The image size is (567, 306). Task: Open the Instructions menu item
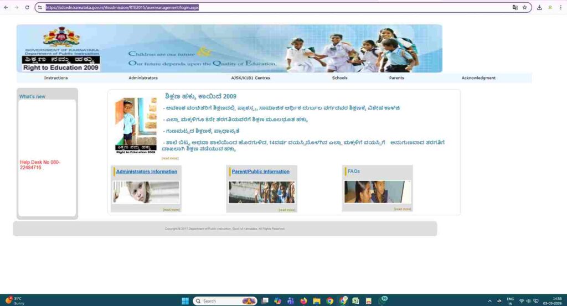[x=56, y=77]
